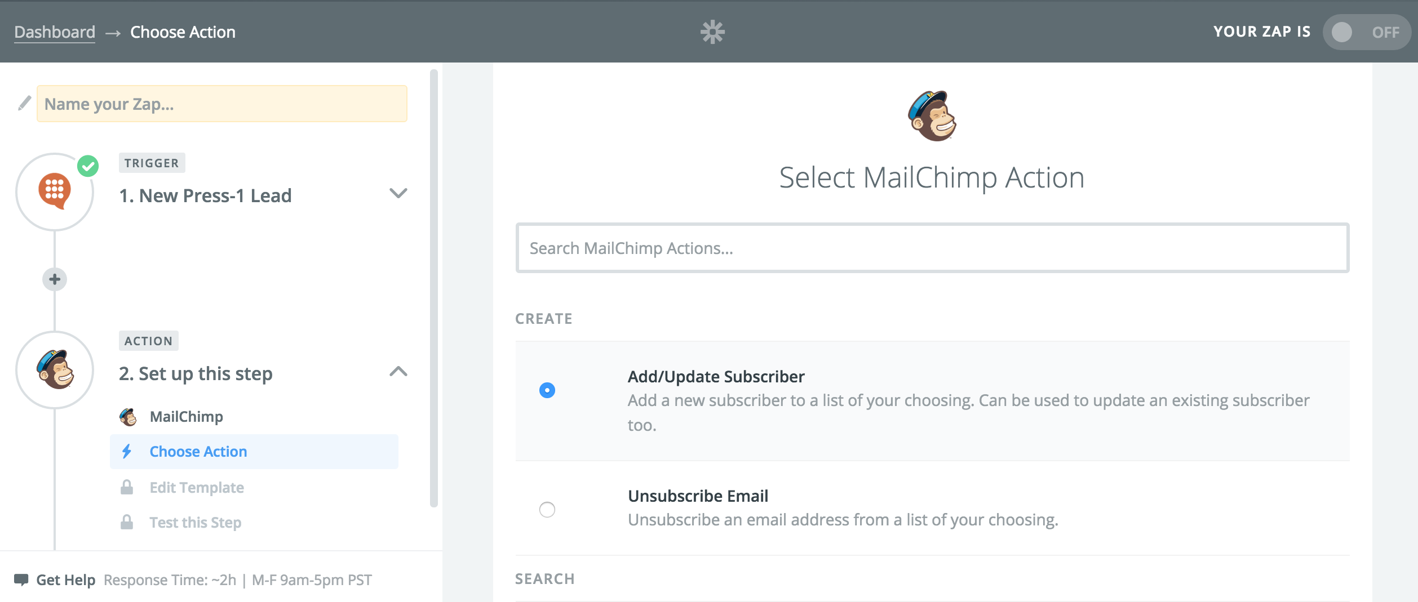Viewport: 1418px width, 602px height.
Task: Click the Search MailChimp Actions field
Action: click(932, 248)
